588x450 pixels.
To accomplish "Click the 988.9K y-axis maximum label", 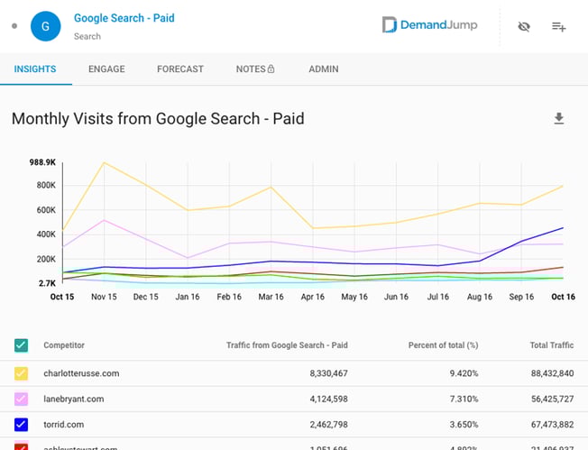I will tap(42, 162).
